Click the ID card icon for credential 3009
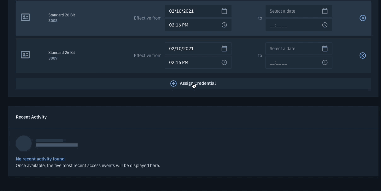Image resolution: width=381 pixels, height=191 pixels. coord(25,55)
